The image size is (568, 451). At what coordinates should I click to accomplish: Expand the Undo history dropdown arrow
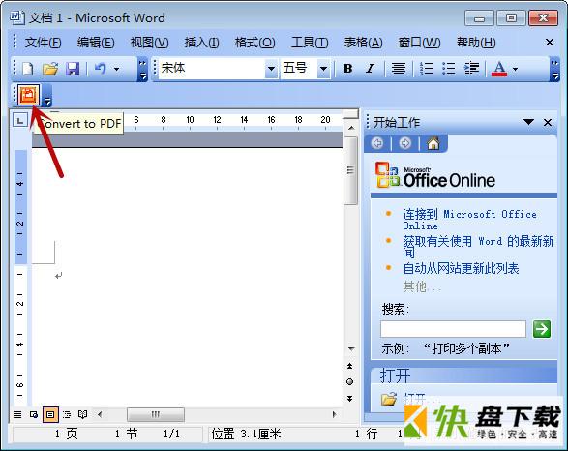117,69
